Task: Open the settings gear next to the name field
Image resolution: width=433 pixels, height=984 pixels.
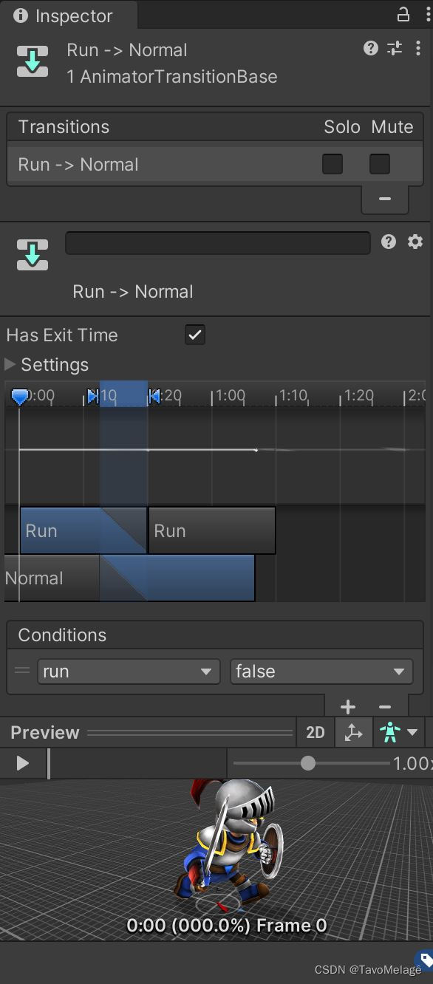Action: point(415,242)
